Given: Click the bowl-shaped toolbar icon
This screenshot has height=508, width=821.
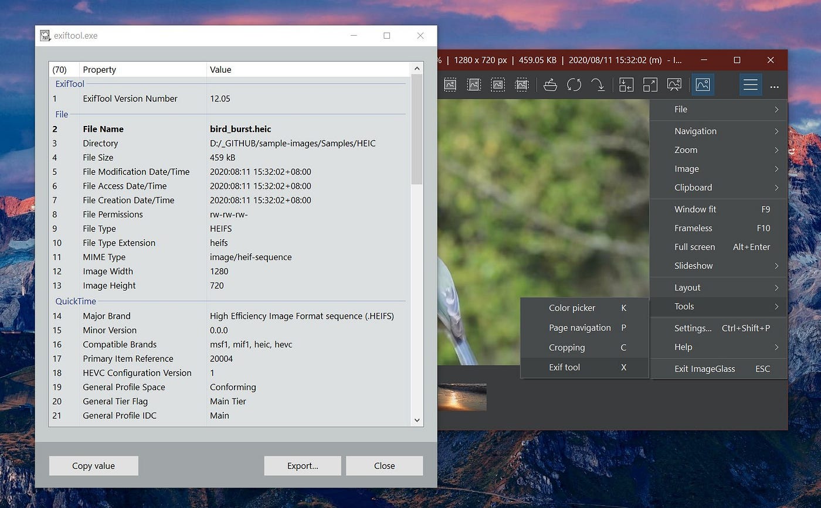Looking at the screenshot, I should click(550, 85).
